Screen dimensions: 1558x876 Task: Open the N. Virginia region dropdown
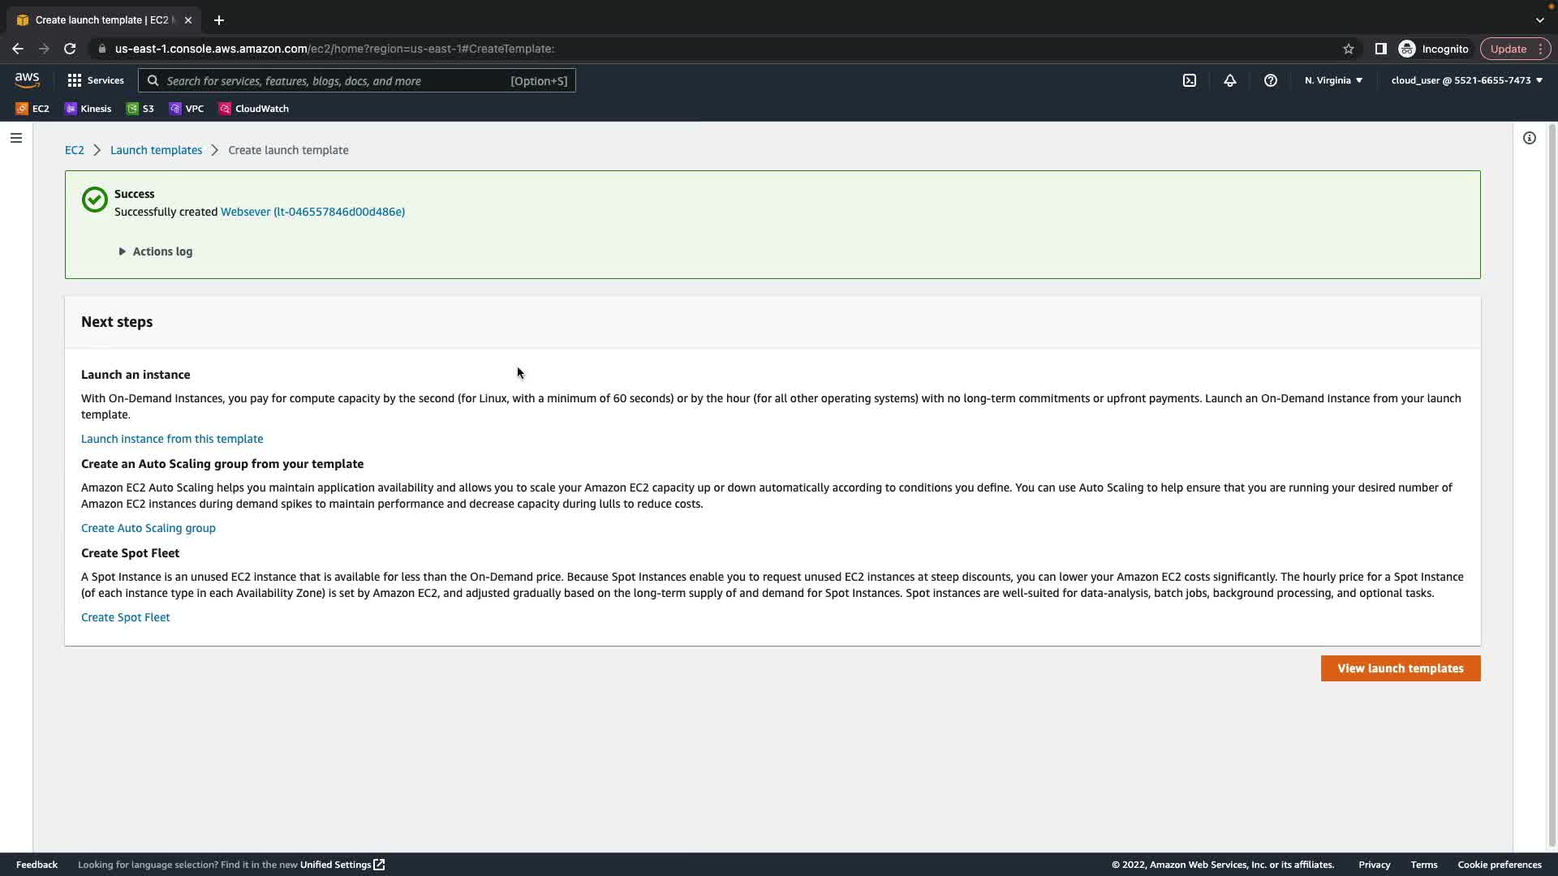tap(1333, 80)
